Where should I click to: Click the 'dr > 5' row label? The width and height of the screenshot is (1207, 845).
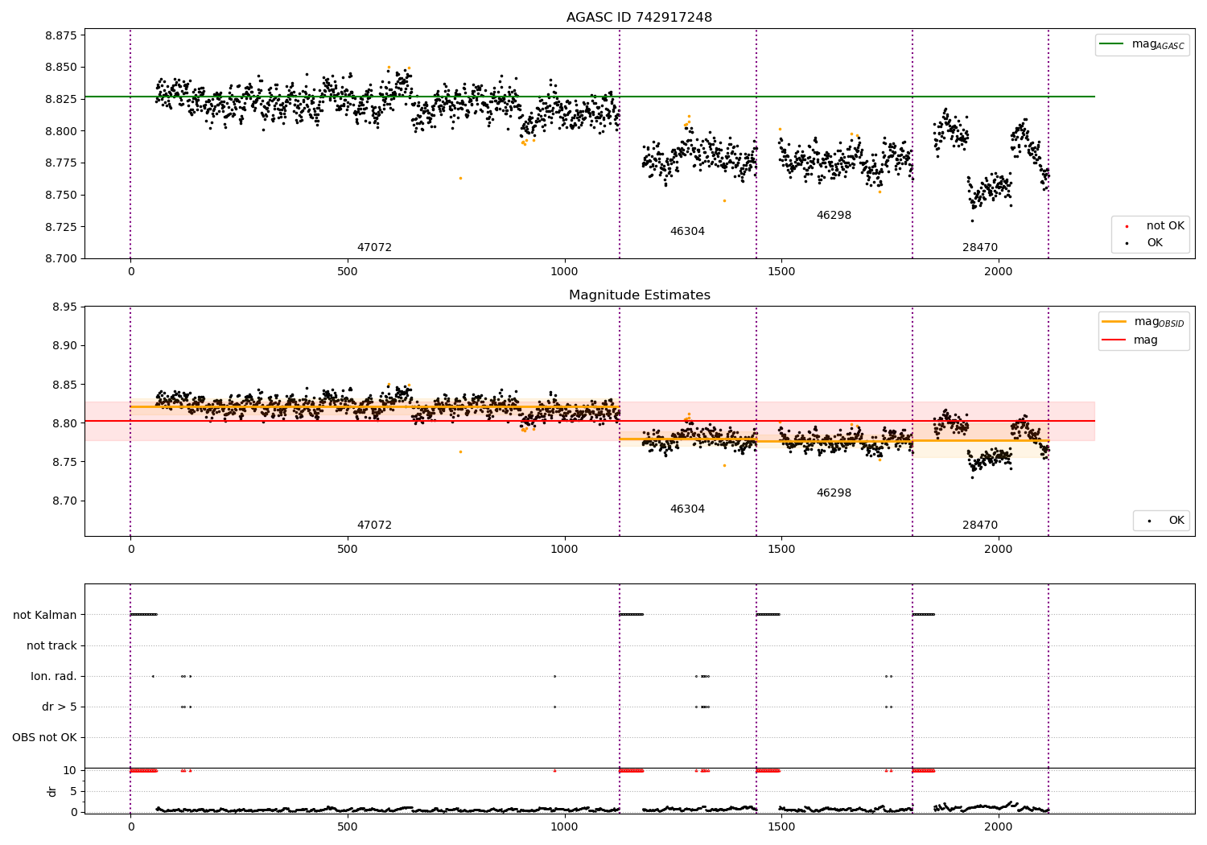[x=60, y=707]
